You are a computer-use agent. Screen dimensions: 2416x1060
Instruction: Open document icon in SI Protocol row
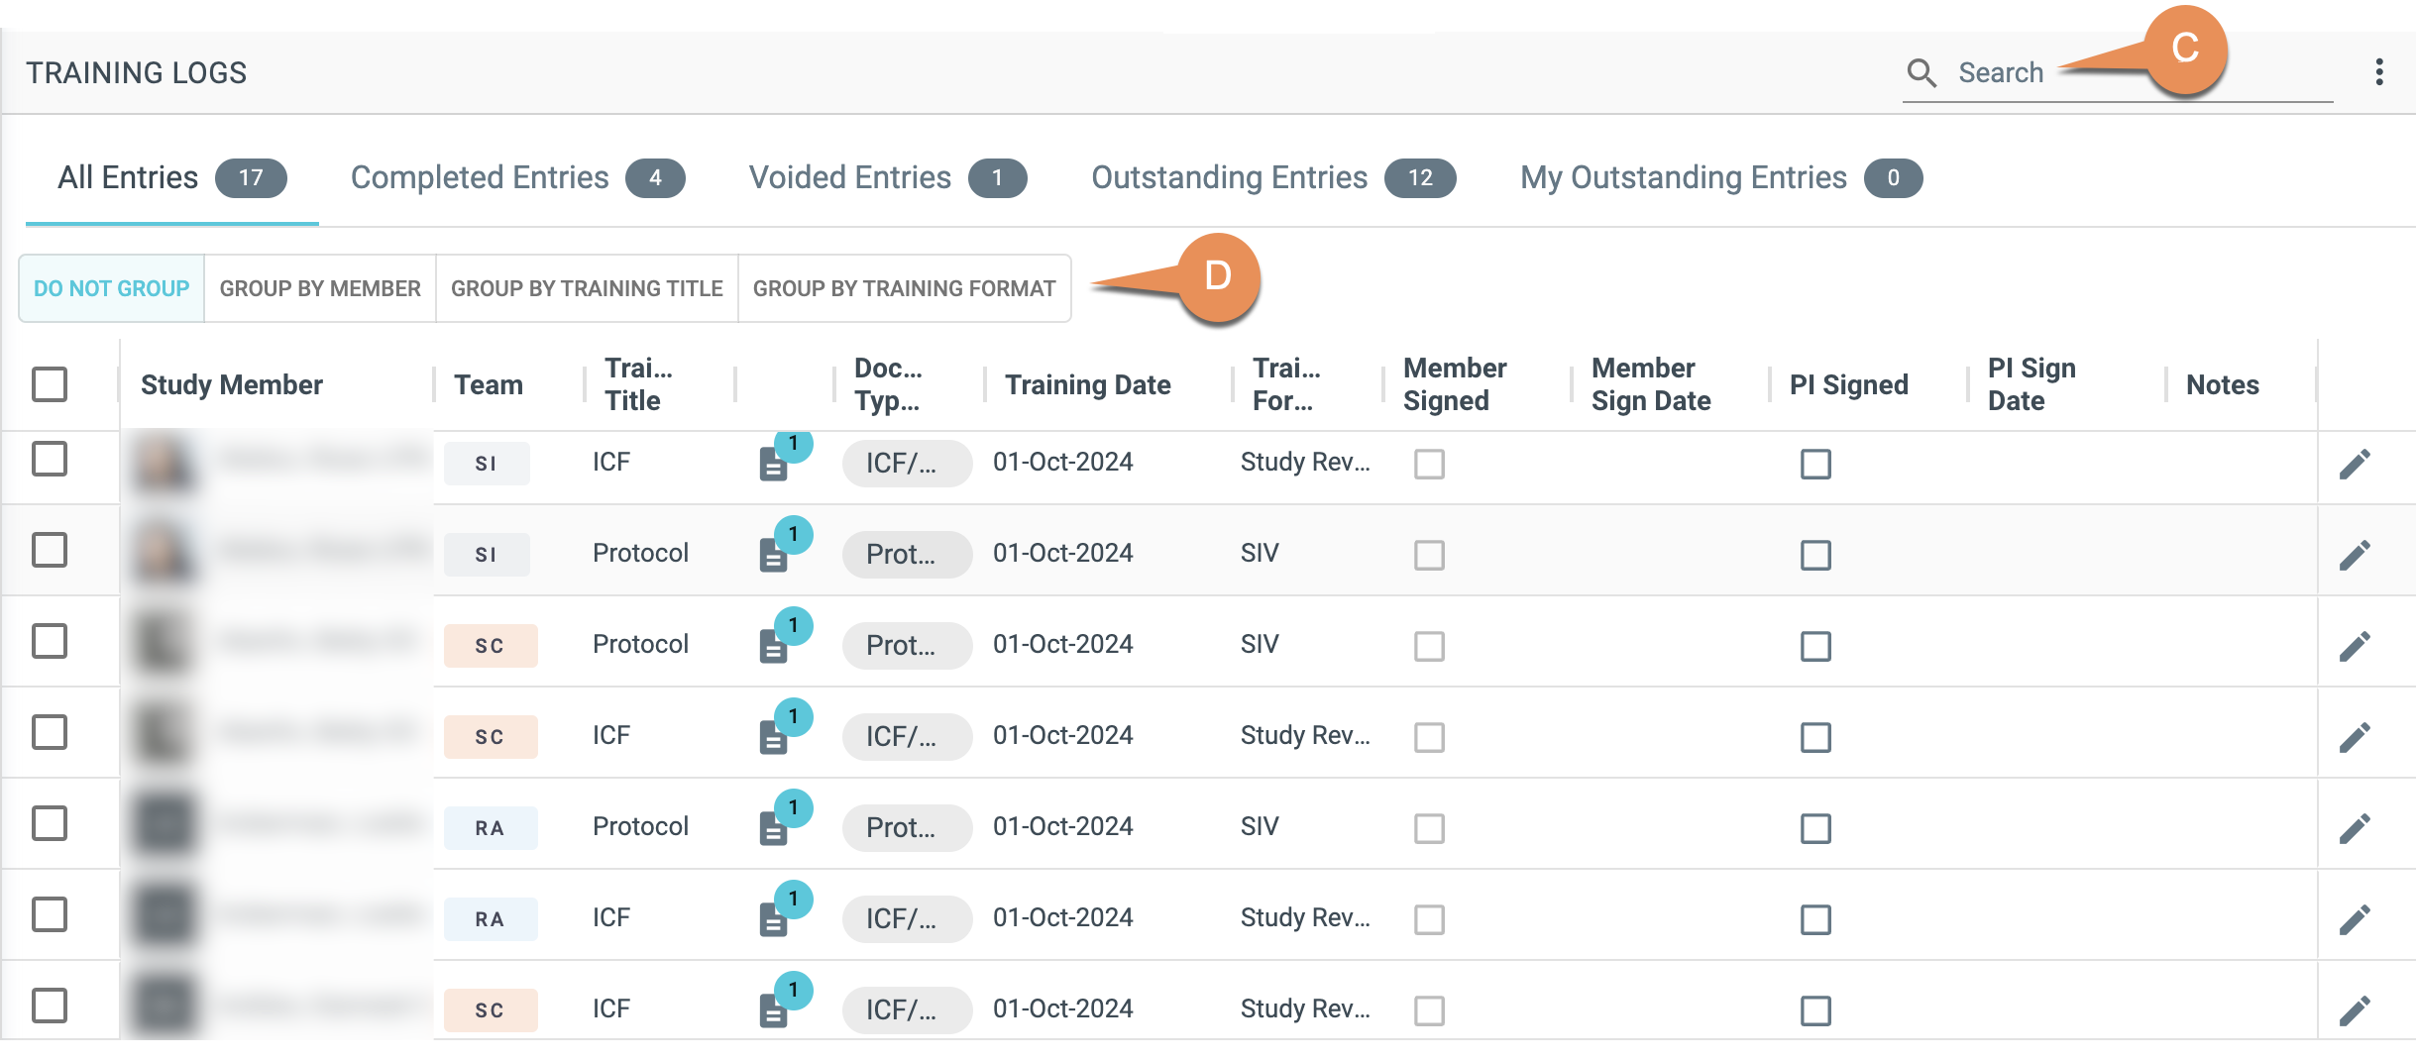pos(774,555)
